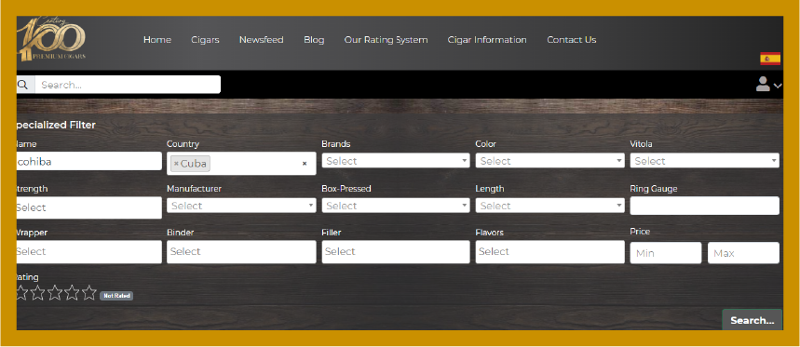
Task: Open the Manufacturer dropdown
Action: pyautogui.click(x=241, y=206)
